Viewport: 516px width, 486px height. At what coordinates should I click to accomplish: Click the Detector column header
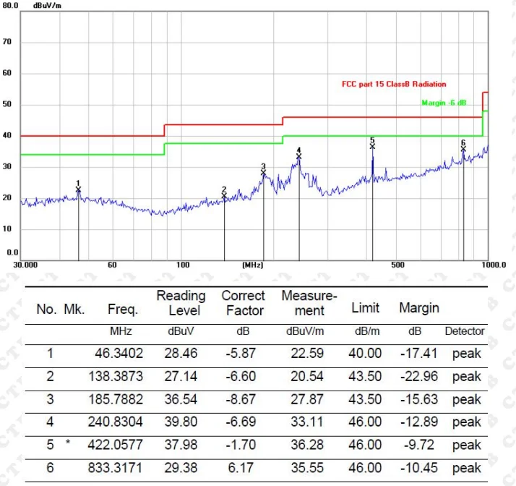coord(465,331)
